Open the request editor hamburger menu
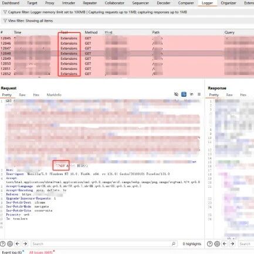 coord(199,94)
